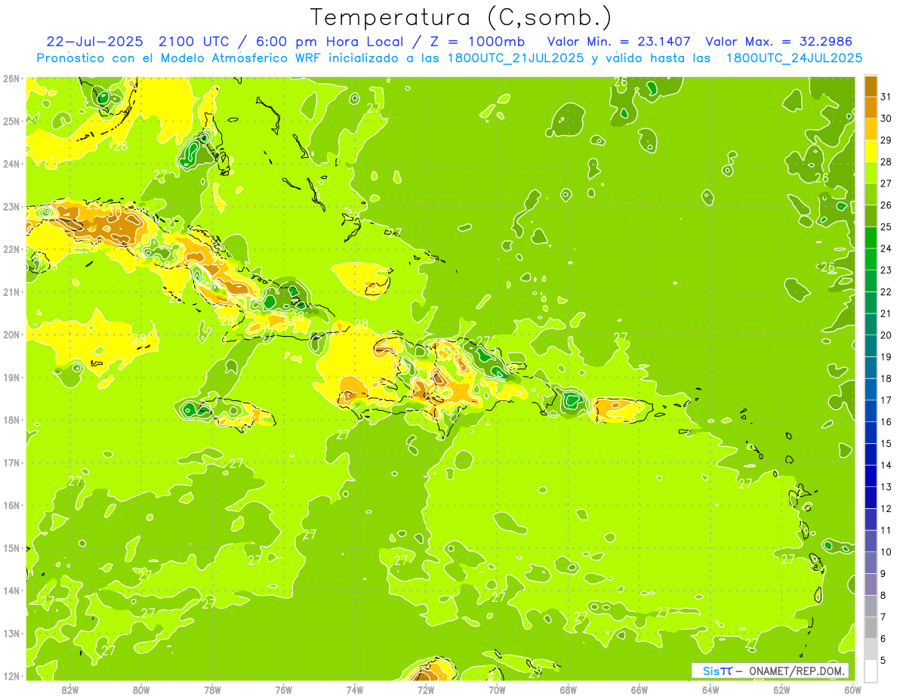906x700 pixels.
Task: Select the date text '22-Jul-2025'
Action: [x=94, y=42]
